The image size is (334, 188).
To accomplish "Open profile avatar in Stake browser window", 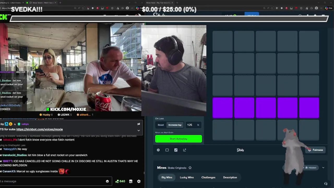I will [317, 8].
